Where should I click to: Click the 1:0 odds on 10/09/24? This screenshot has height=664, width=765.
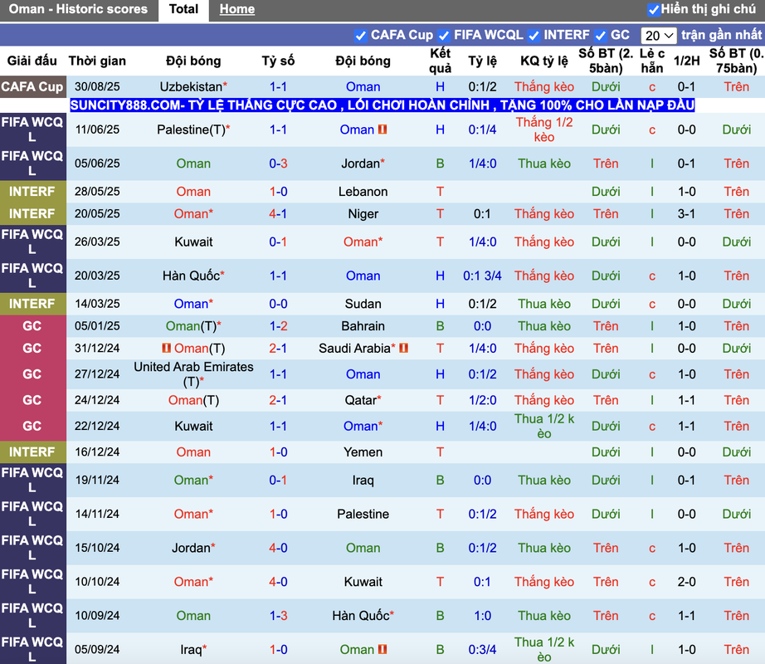click(x=483, y=616)
